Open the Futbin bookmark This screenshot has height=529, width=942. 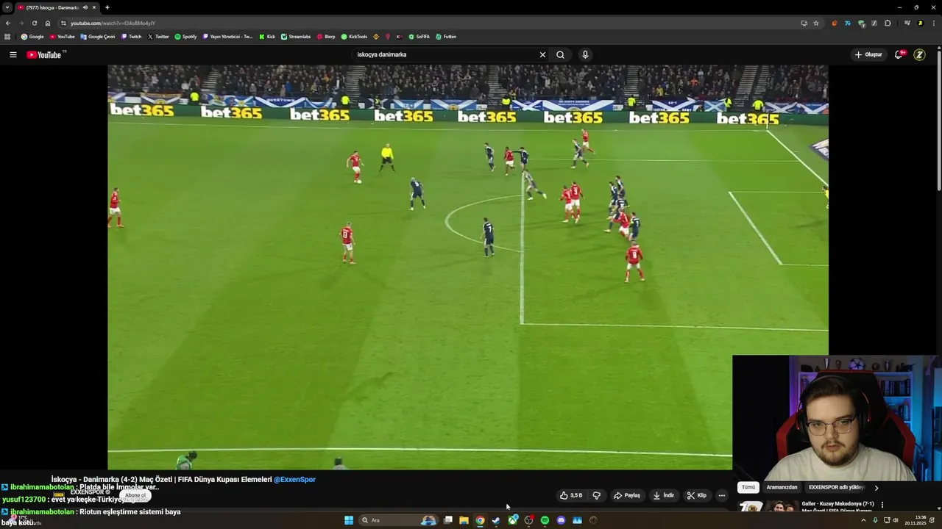pos(446,36)
